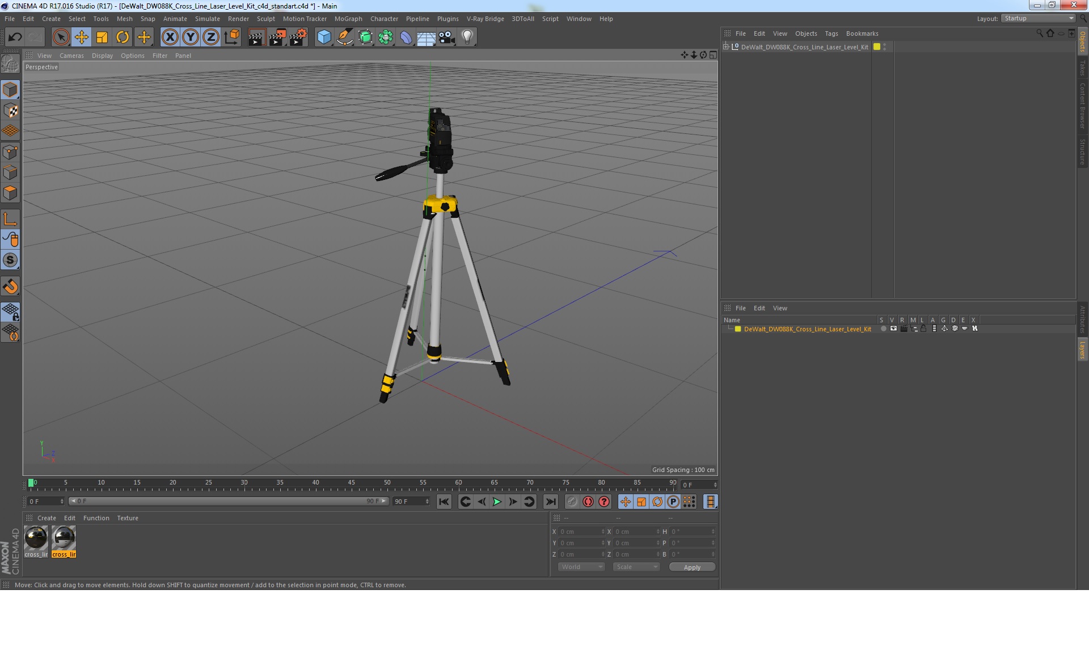The width and height of the screenshot is (1089, 657).
Task: Toggle layer View eye icon
Action: [x=893, y=328]
